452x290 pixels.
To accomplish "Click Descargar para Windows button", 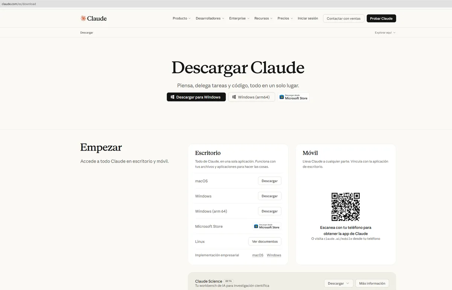I will 196,97.
